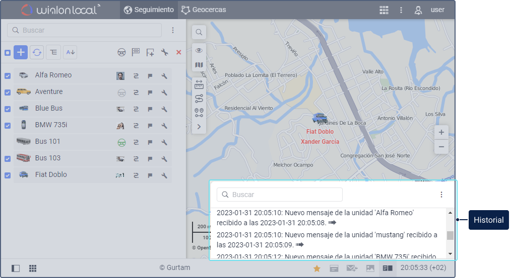The image size is (510, 278).
Task: Click Bus 101 green driver icon
Action: click(121, 142)
